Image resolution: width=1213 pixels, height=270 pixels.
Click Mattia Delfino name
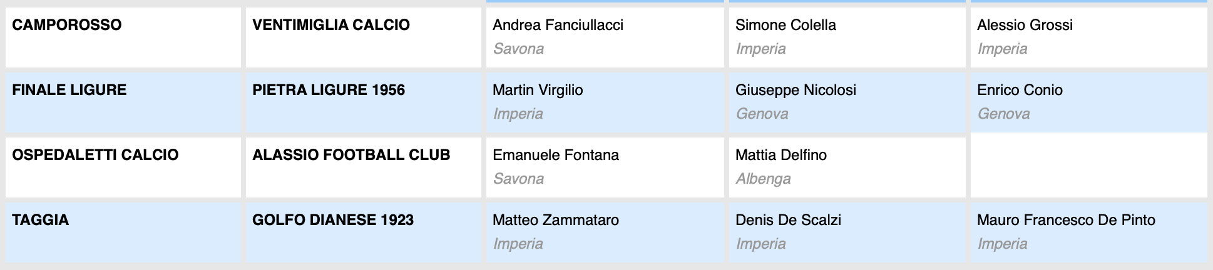(x=781, y=155)
